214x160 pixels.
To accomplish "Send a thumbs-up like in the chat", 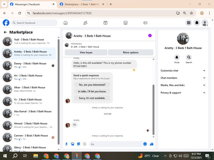I will click(152, 144).
